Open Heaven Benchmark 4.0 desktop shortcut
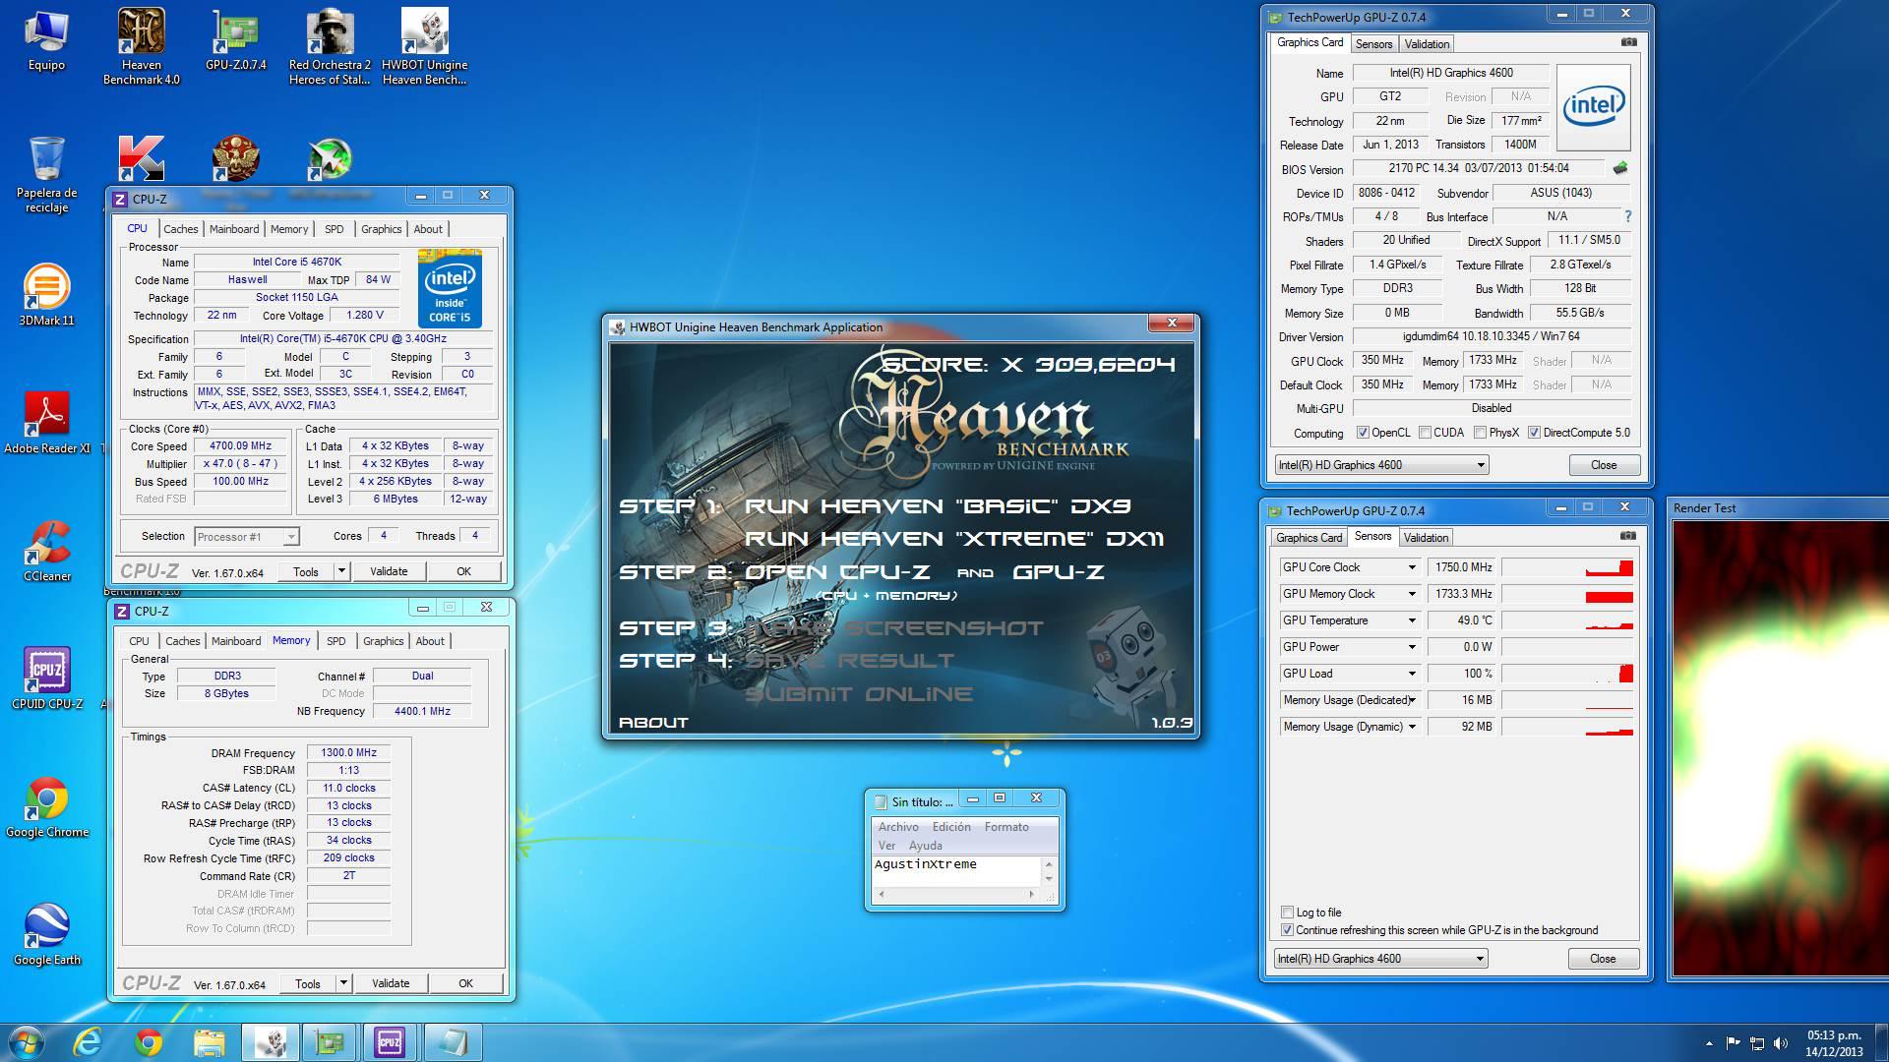Viewport: 1889px width, 1062px height. tap(142, 46)
